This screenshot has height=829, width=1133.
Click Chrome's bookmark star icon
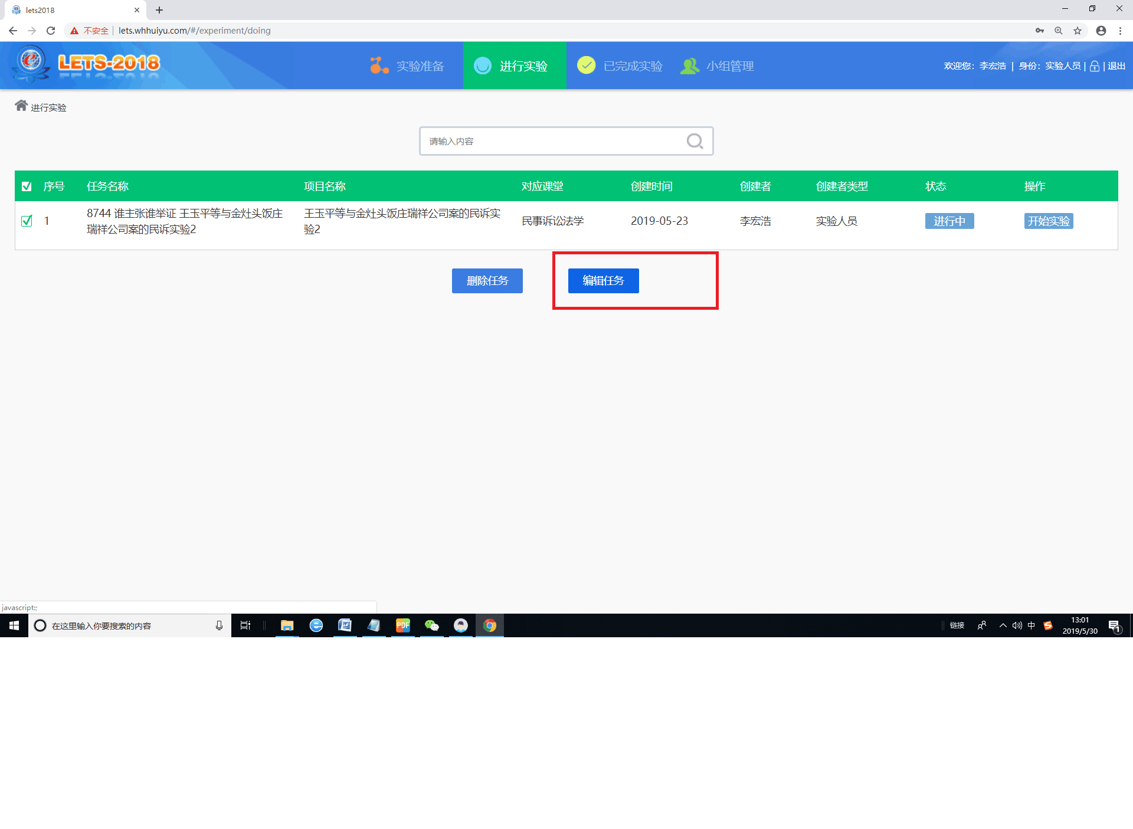click(1078, 31)
